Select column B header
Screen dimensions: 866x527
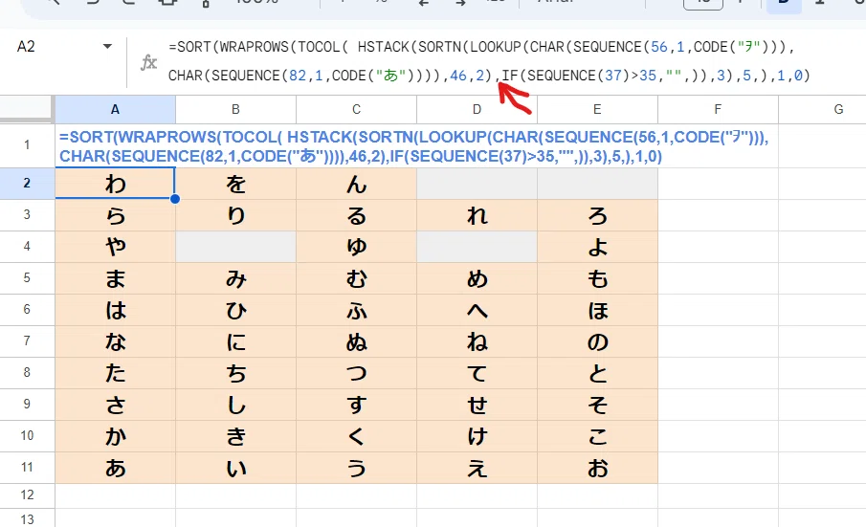235,109
